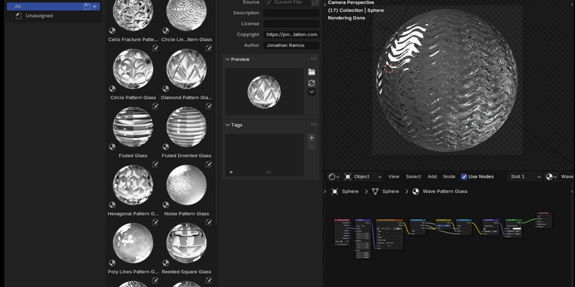Select the Diamond Pattern Glass asset thumbnail
Viewport: 575px width, 287px height.
pyautogui.click(x=187, y=69)
